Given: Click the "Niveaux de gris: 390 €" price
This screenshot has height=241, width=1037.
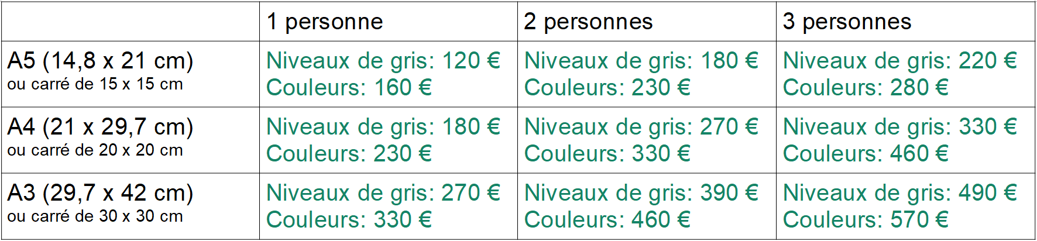Looking at the screenshot, I should 641,193.
